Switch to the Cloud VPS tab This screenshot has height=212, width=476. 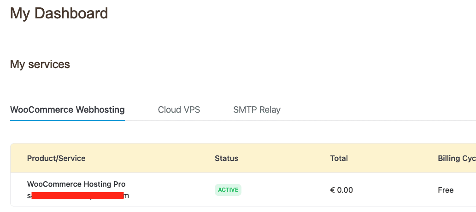click(x=179, y=110)
